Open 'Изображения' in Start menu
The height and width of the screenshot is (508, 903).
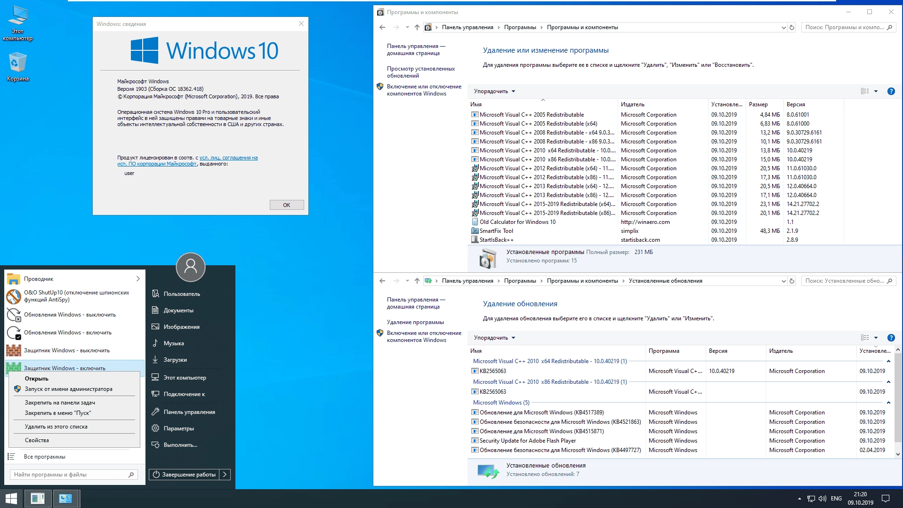[181, 327]
